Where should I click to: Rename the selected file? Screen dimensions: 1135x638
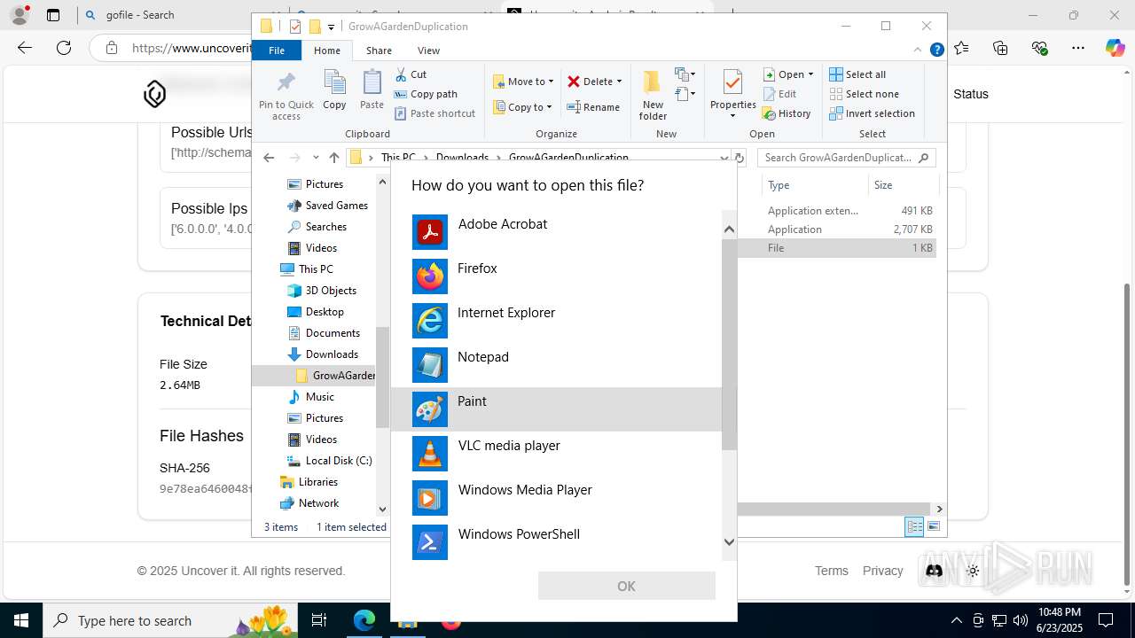[594, 107]
